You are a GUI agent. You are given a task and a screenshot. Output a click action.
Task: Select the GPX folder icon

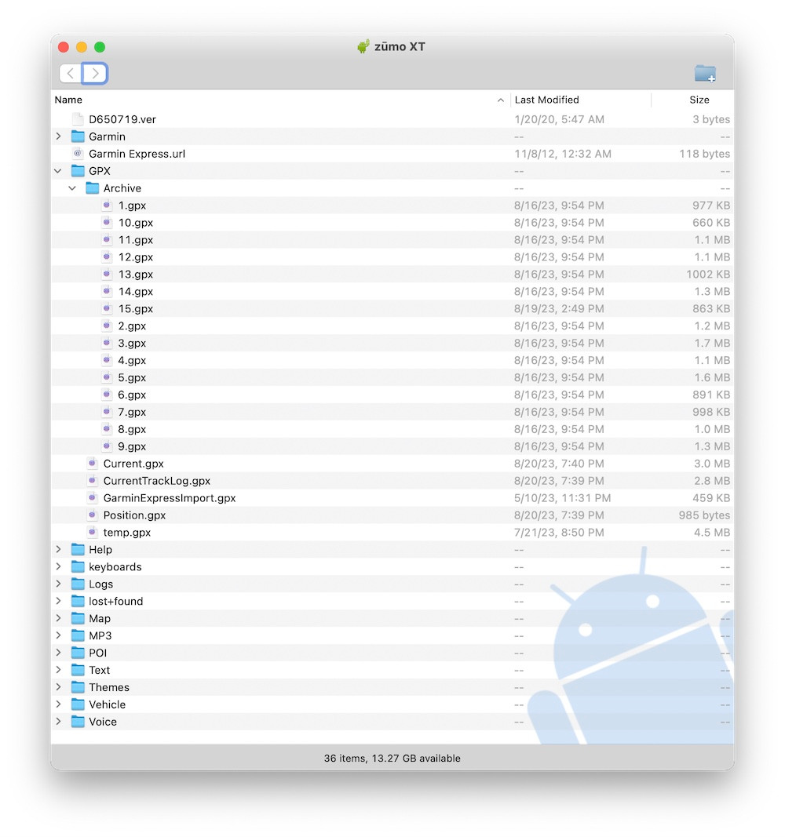[x=78, y=171]
